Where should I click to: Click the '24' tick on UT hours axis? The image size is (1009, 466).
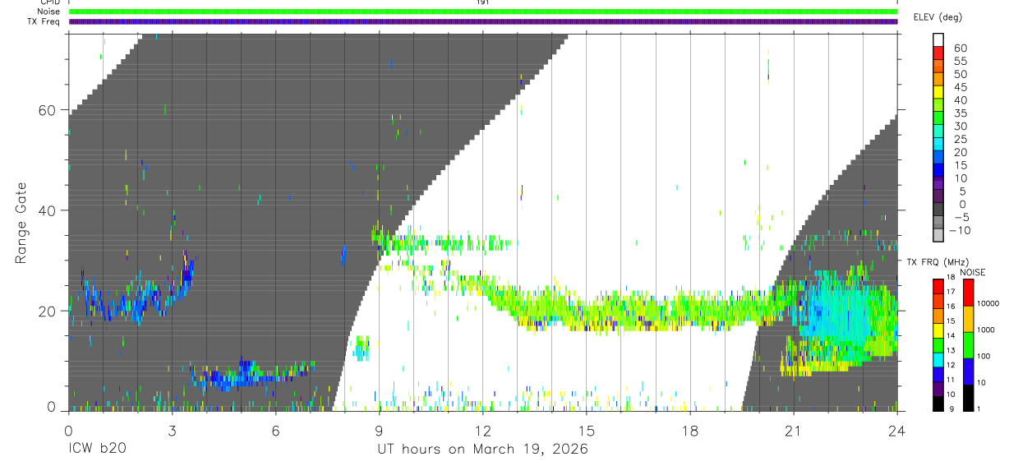pyautogui.click(x=897, y=430)
